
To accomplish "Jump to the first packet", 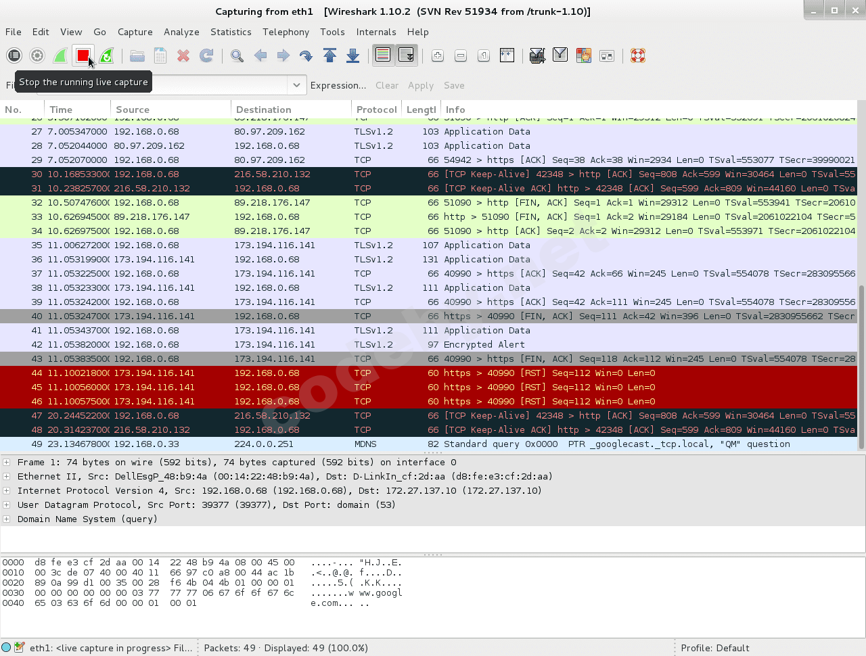I will (x=329, y=56).
